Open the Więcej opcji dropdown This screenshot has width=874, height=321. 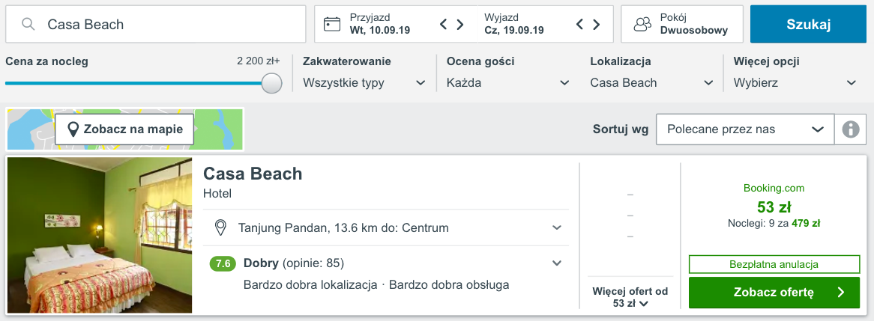(x=795, y=82)
